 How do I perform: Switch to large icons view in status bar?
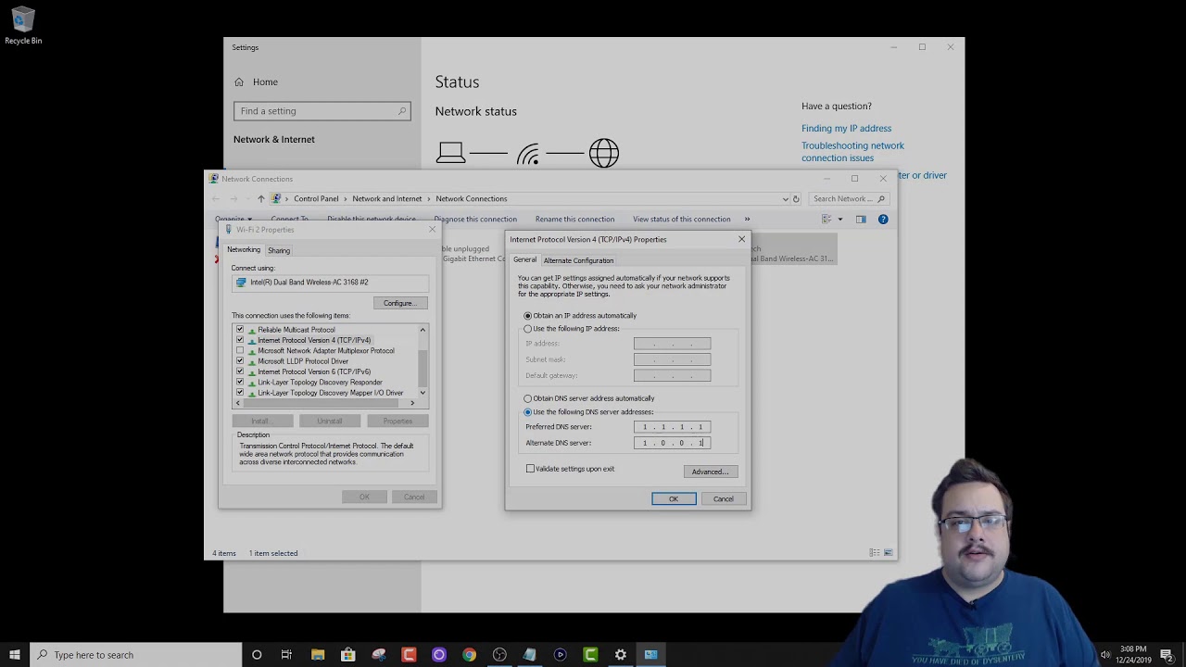coord(888,553)
